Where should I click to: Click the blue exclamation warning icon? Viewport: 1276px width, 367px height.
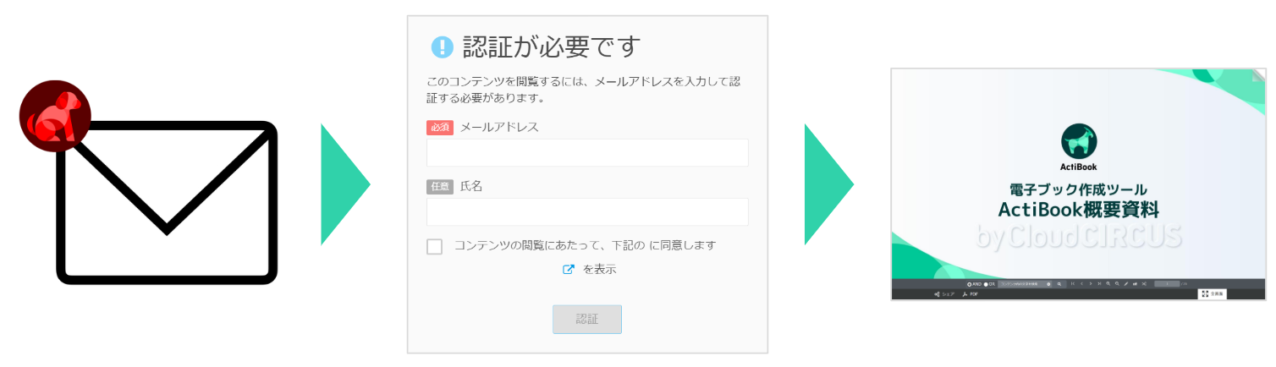pos(442,47)
